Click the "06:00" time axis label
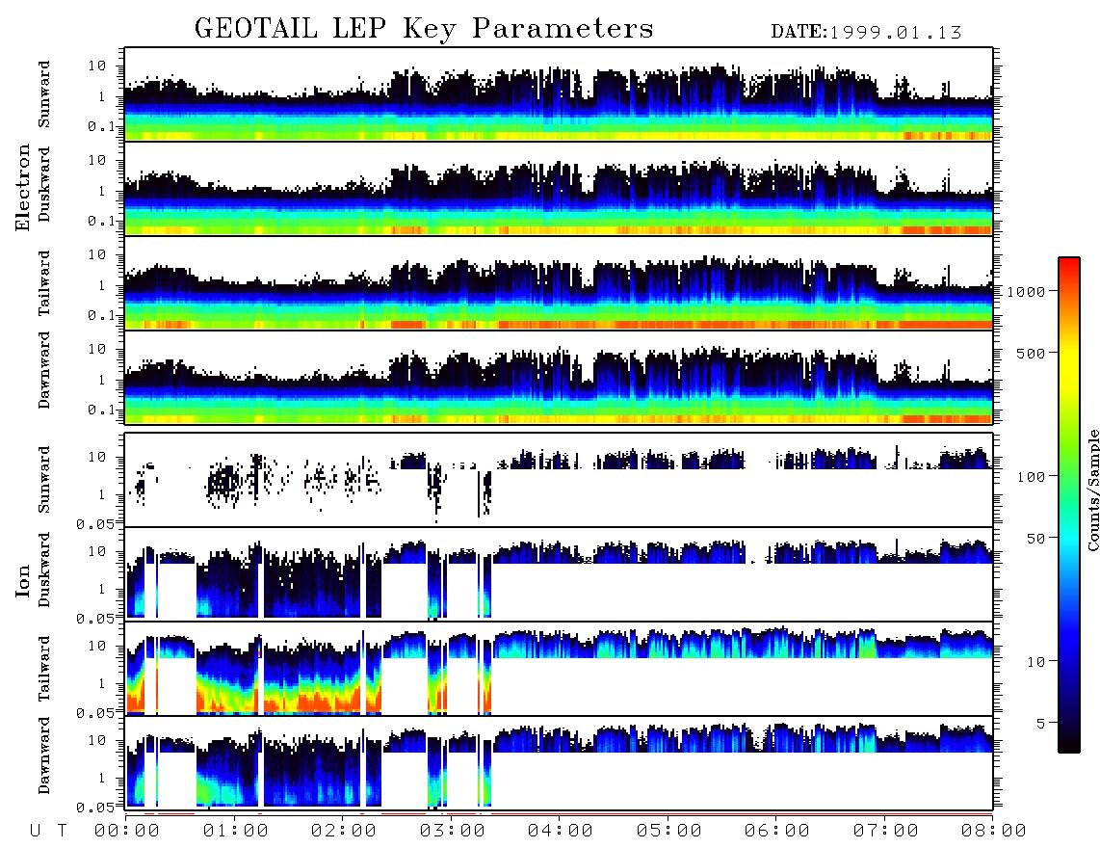This screenshot has height=848, width=1100. click(777, 831)
